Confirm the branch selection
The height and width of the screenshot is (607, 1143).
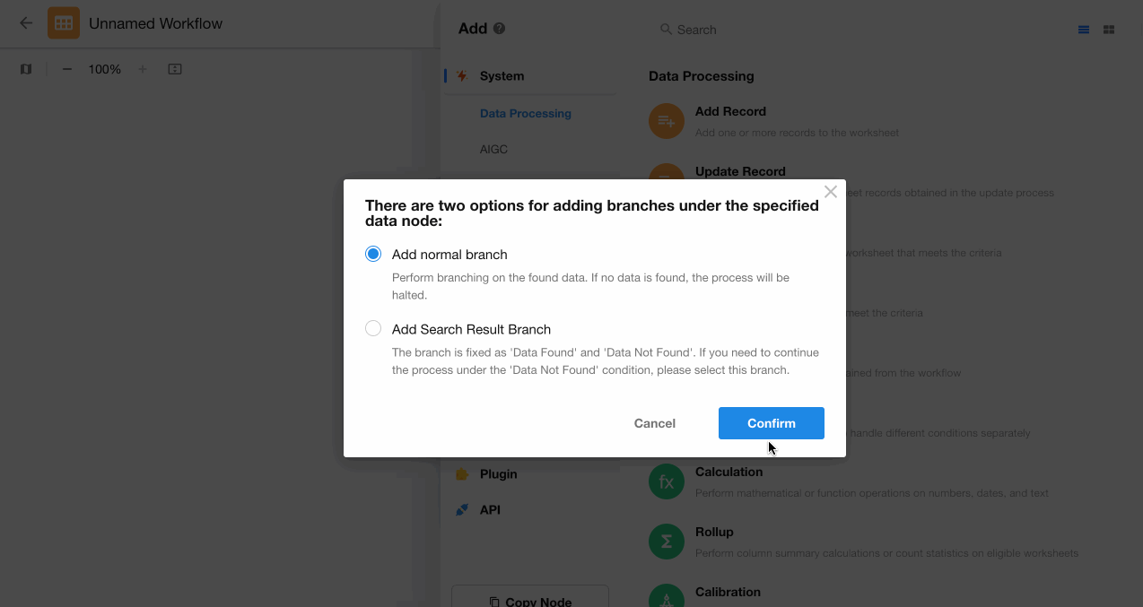(771, 423)
